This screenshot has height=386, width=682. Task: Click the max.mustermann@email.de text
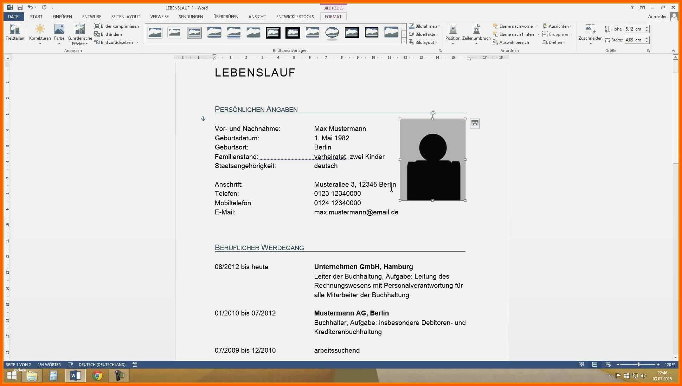coord(356,212)
